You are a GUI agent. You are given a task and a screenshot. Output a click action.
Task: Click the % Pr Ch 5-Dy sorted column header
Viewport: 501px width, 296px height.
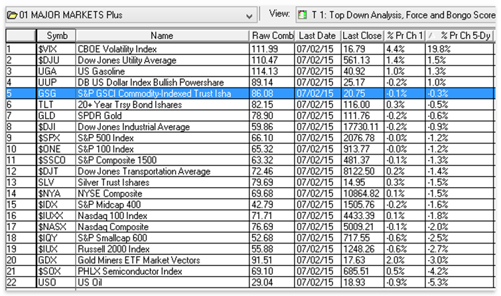pyautogui.click(x=460, y=35)
